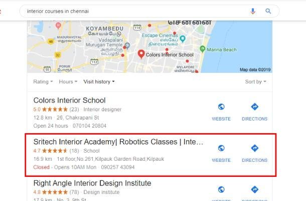306x201 pixels.
Task: Open the Colors Interior School website via globe icon
Action: 221,107
